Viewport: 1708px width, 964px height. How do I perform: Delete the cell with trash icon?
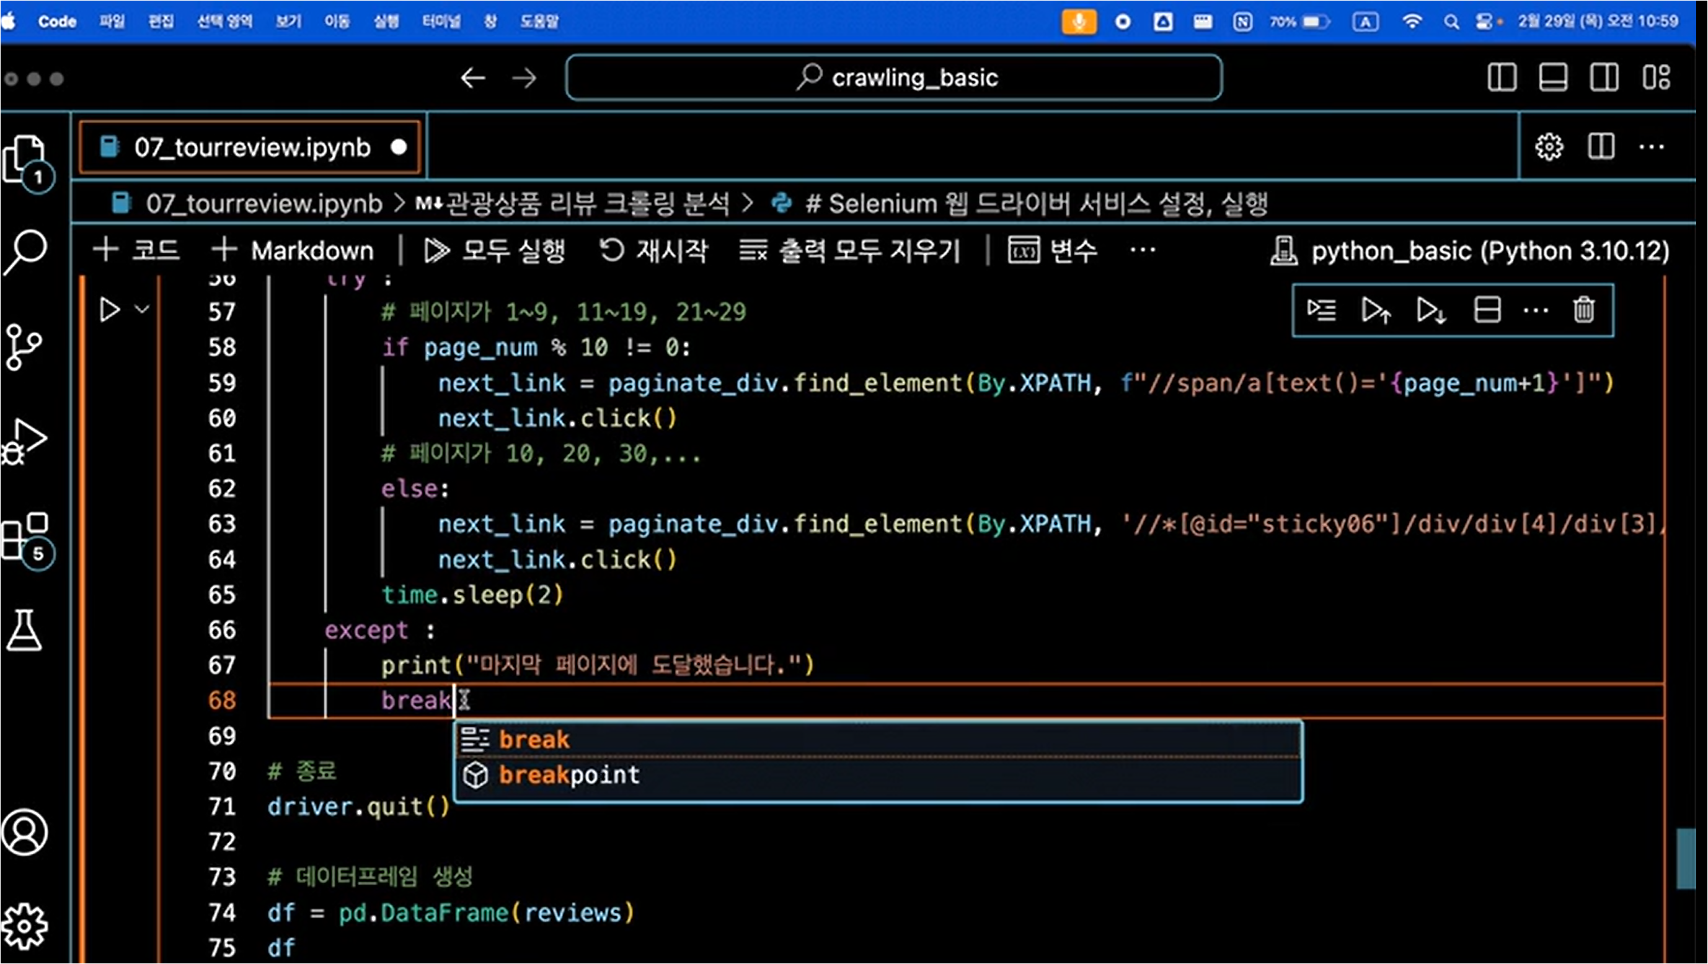tap(1583, 310)
